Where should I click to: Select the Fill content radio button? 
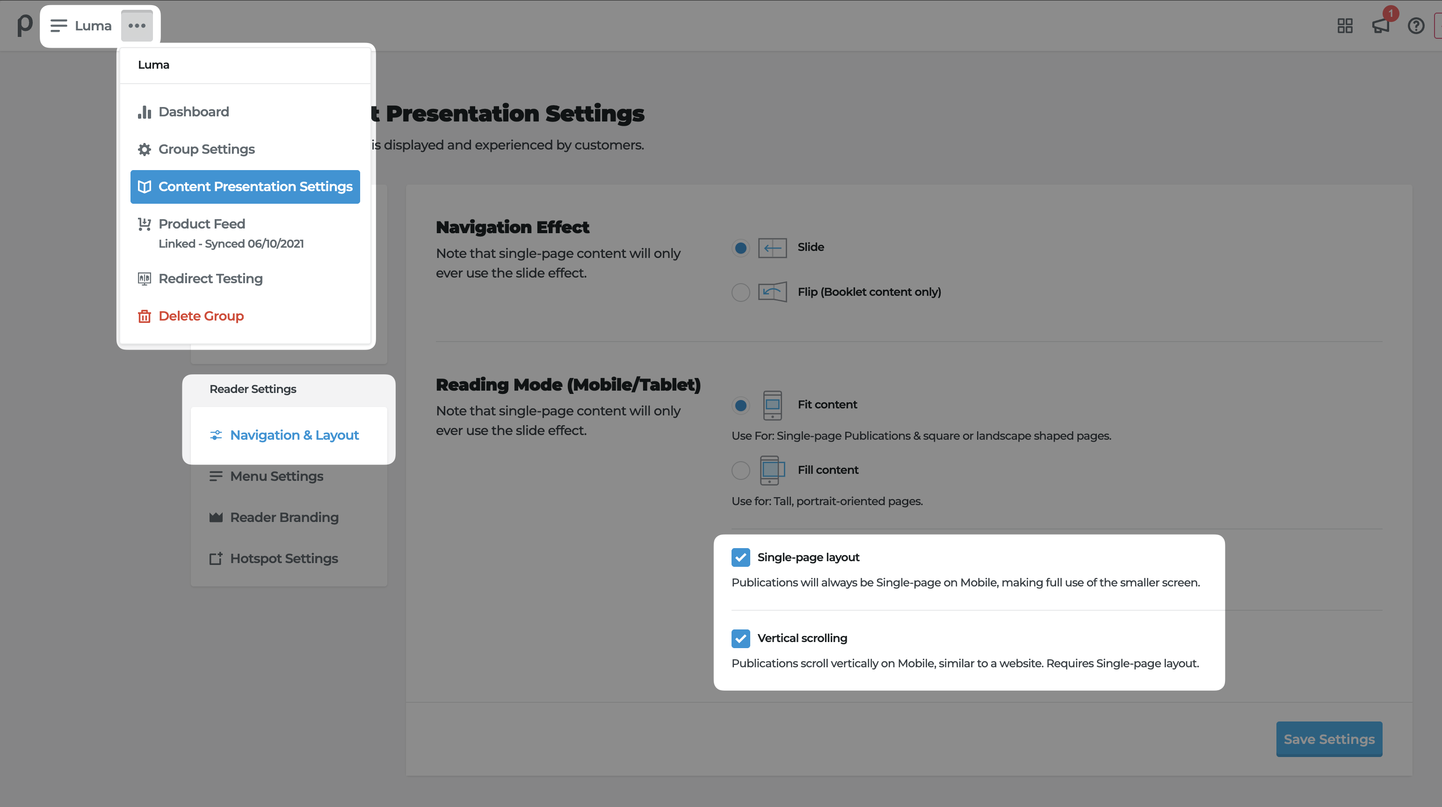740,471
